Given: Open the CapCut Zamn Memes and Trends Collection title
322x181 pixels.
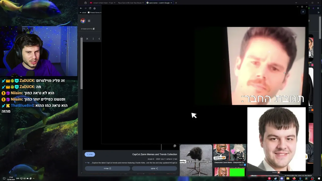Looking at the screenshot, I should point(155,154).
